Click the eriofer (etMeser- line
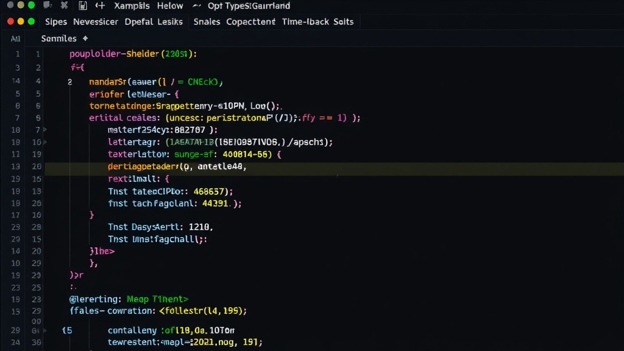 pyautogui.click(x=133, y=94)
